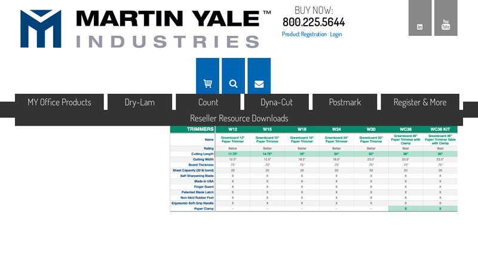
Task: Click Greenboard 36" Paper Trimmer Table name
Action: (x=440, y=139)
